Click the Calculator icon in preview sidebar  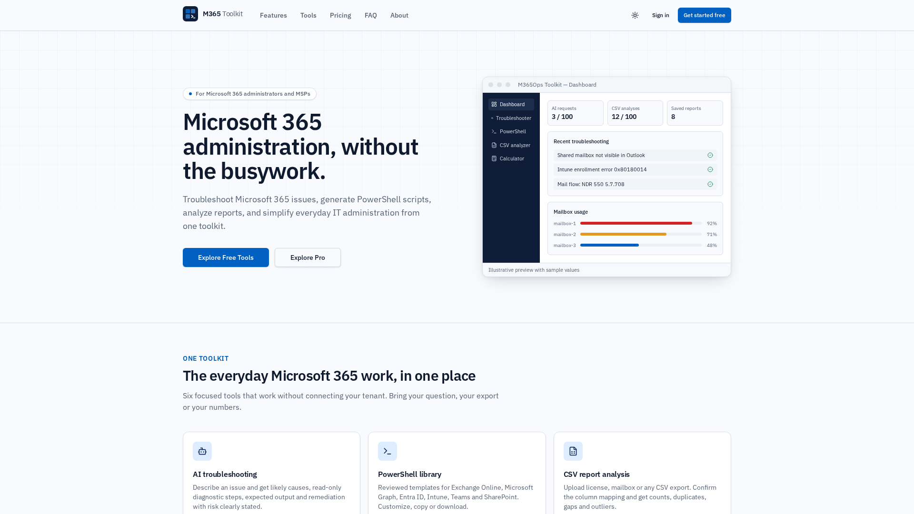(x=494, y=158)
